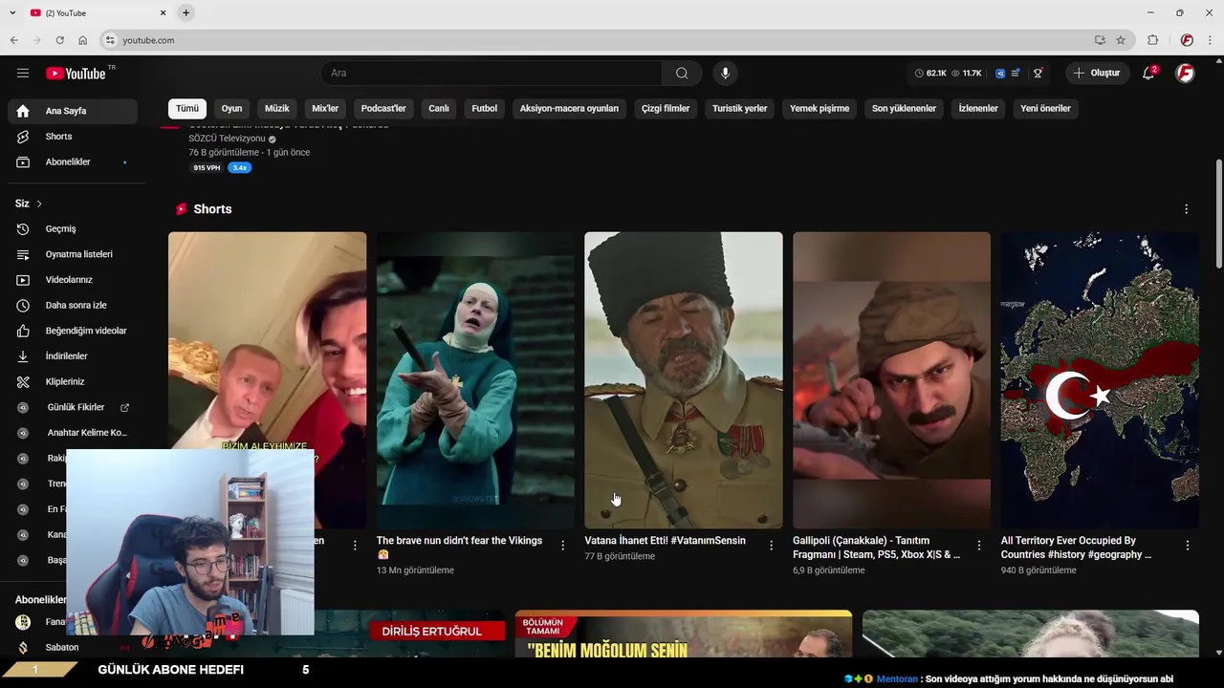Select the Canlı filter chip

[439, 109]
